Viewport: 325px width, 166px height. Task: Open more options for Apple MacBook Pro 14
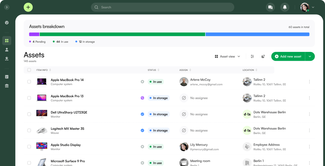click(x=310, y=82)
